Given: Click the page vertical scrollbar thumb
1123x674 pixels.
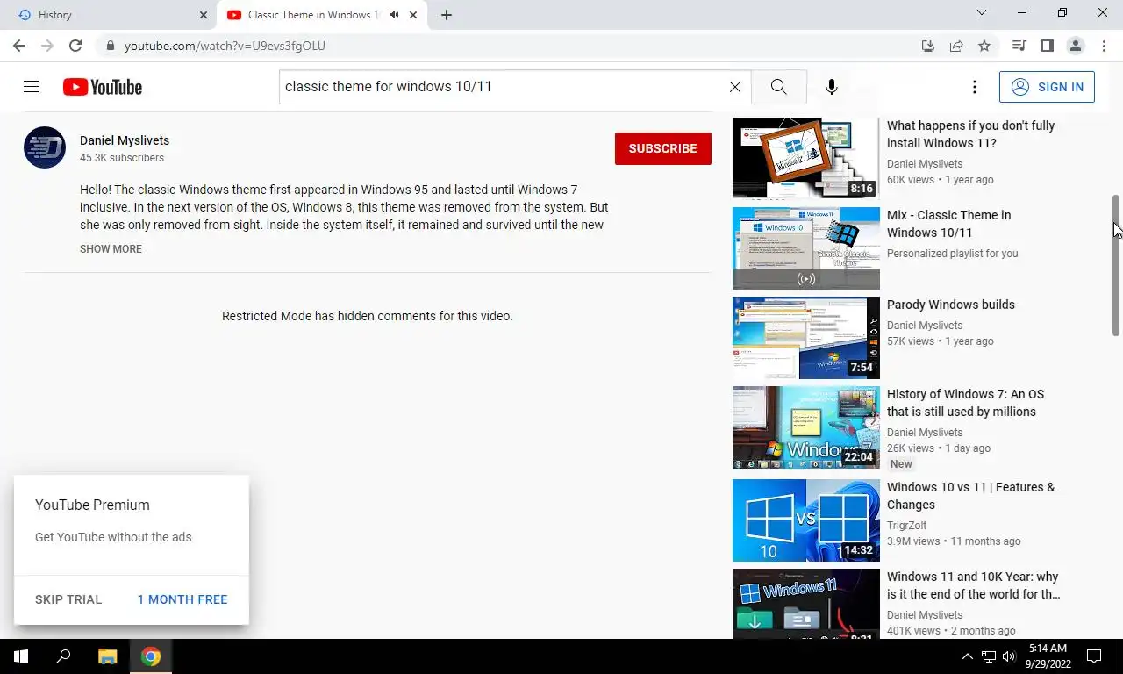Looking at the screenshot, I should (1117, 263).
